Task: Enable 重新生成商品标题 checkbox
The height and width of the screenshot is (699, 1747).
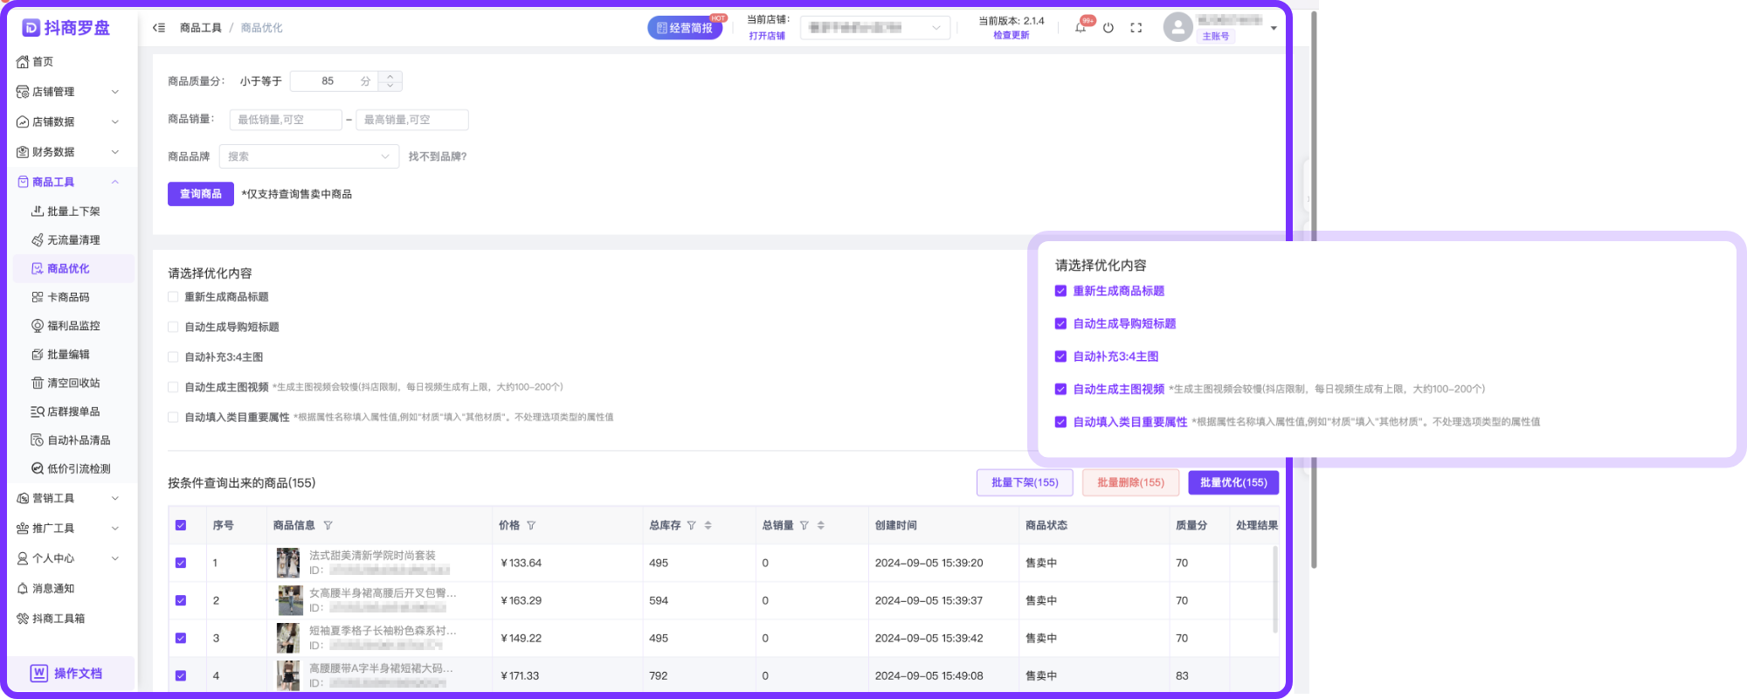Action: point(173,297)
